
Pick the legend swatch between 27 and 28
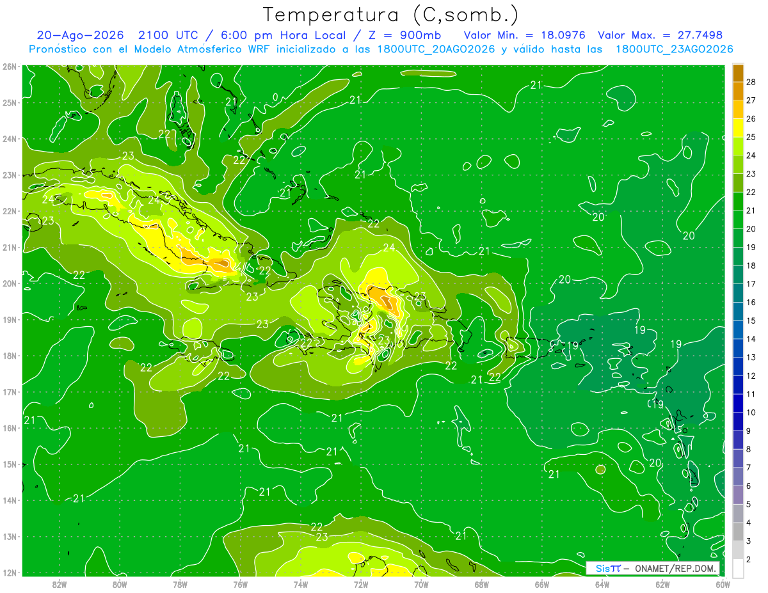point(738,91)
